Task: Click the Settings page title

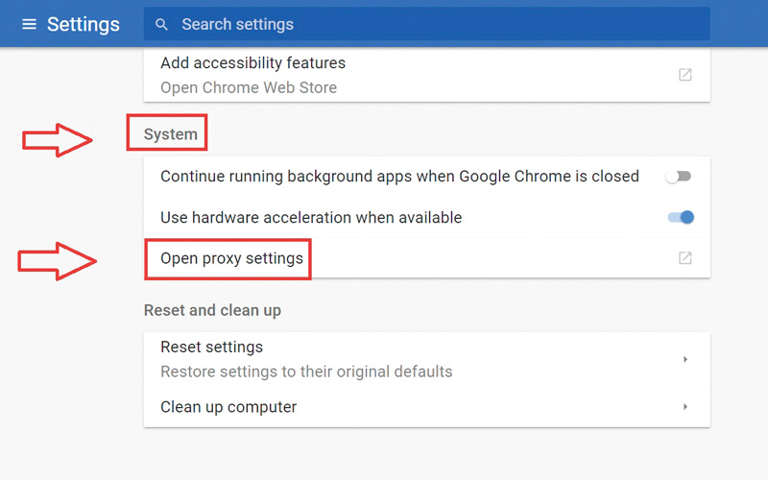Action: coord(84,24)
